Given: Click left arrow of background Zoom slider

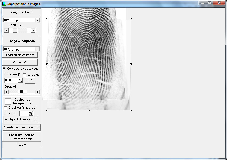Looking at the screenshot, I should (6, 30).
